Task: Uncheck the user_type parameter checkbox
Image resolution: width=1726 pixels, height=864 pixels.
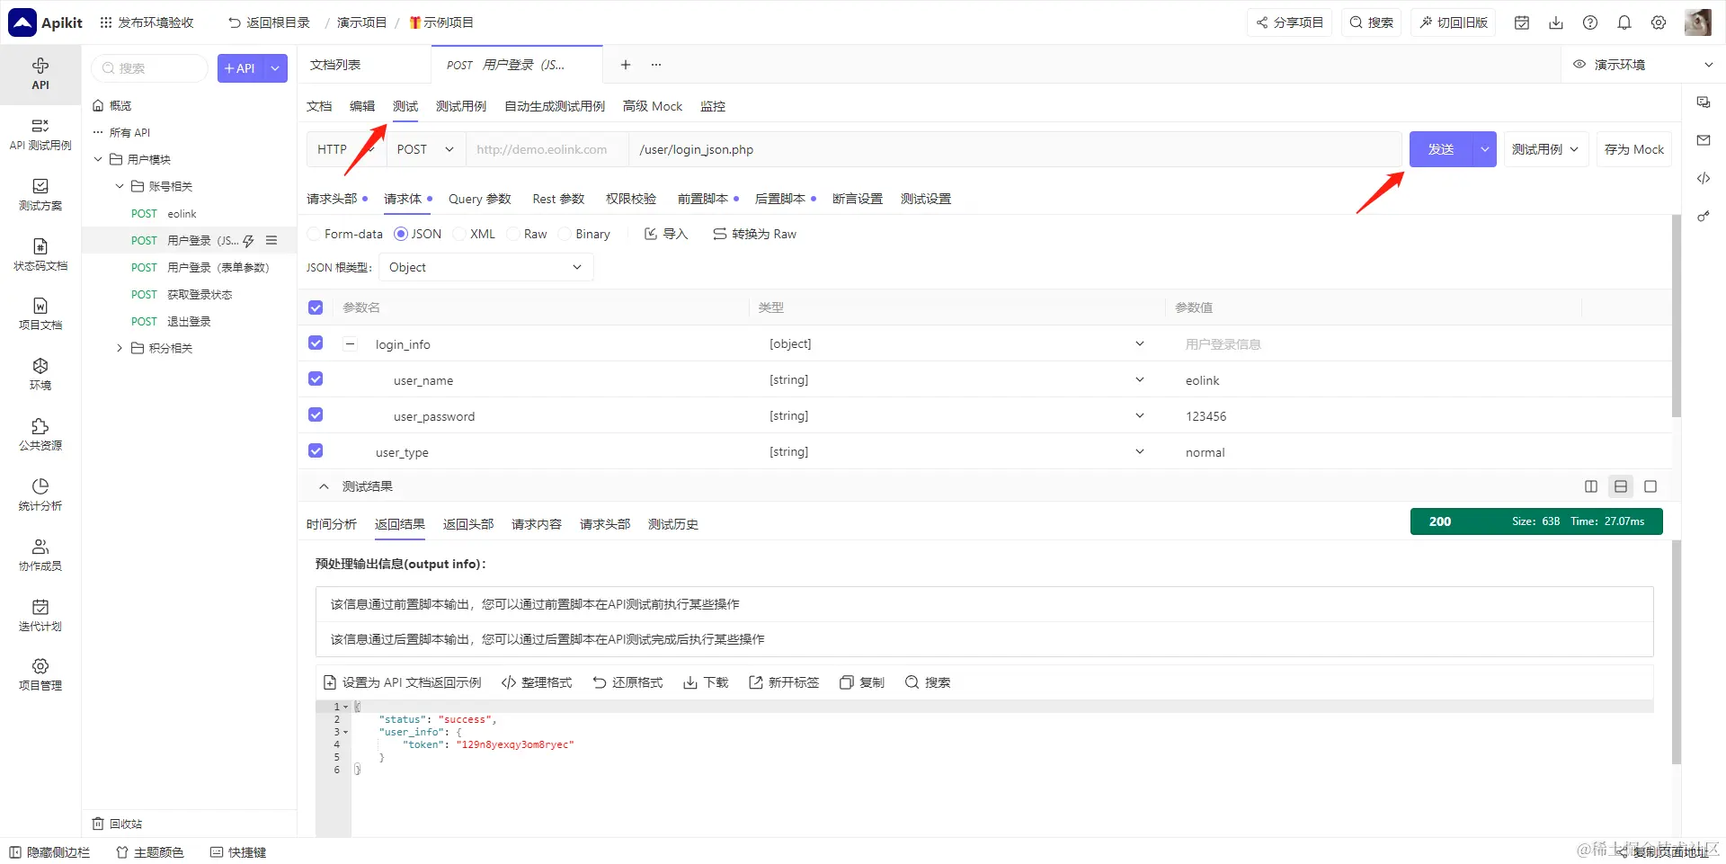Action: [316, 451]
